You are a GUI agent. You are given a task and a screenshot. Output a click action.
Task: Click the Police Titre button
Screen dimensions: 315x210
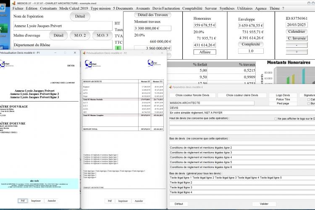pyautogui.click(x=283, y=100)
